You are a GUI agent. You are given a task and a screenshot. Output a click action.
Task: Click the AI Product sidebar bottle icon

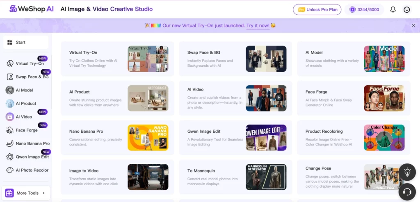coord(10,104)
